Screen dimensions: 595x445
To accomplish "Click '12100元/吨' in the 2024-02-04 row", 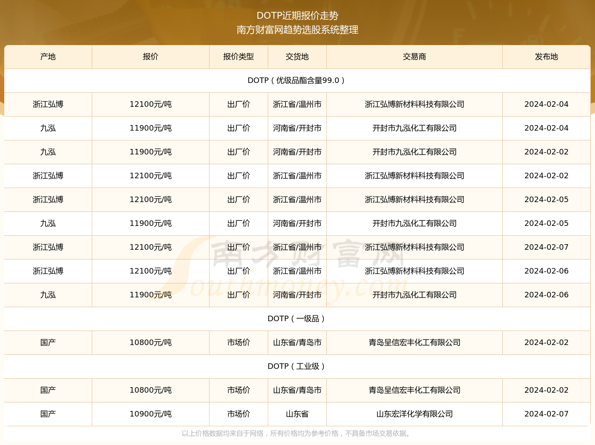I will pos(150,104).
